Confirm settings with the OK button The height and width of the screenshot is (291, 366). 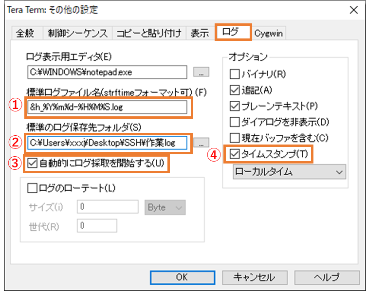pos(183,277)
